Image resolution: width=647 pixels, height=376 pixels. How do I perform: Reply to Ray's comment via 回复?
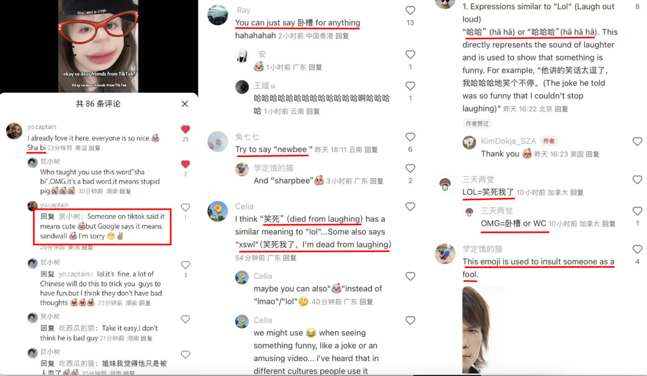[x=342, y=36]
